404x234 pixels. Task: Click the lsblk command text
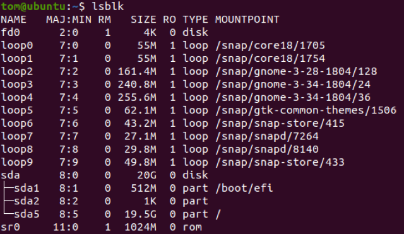(108, 6)
